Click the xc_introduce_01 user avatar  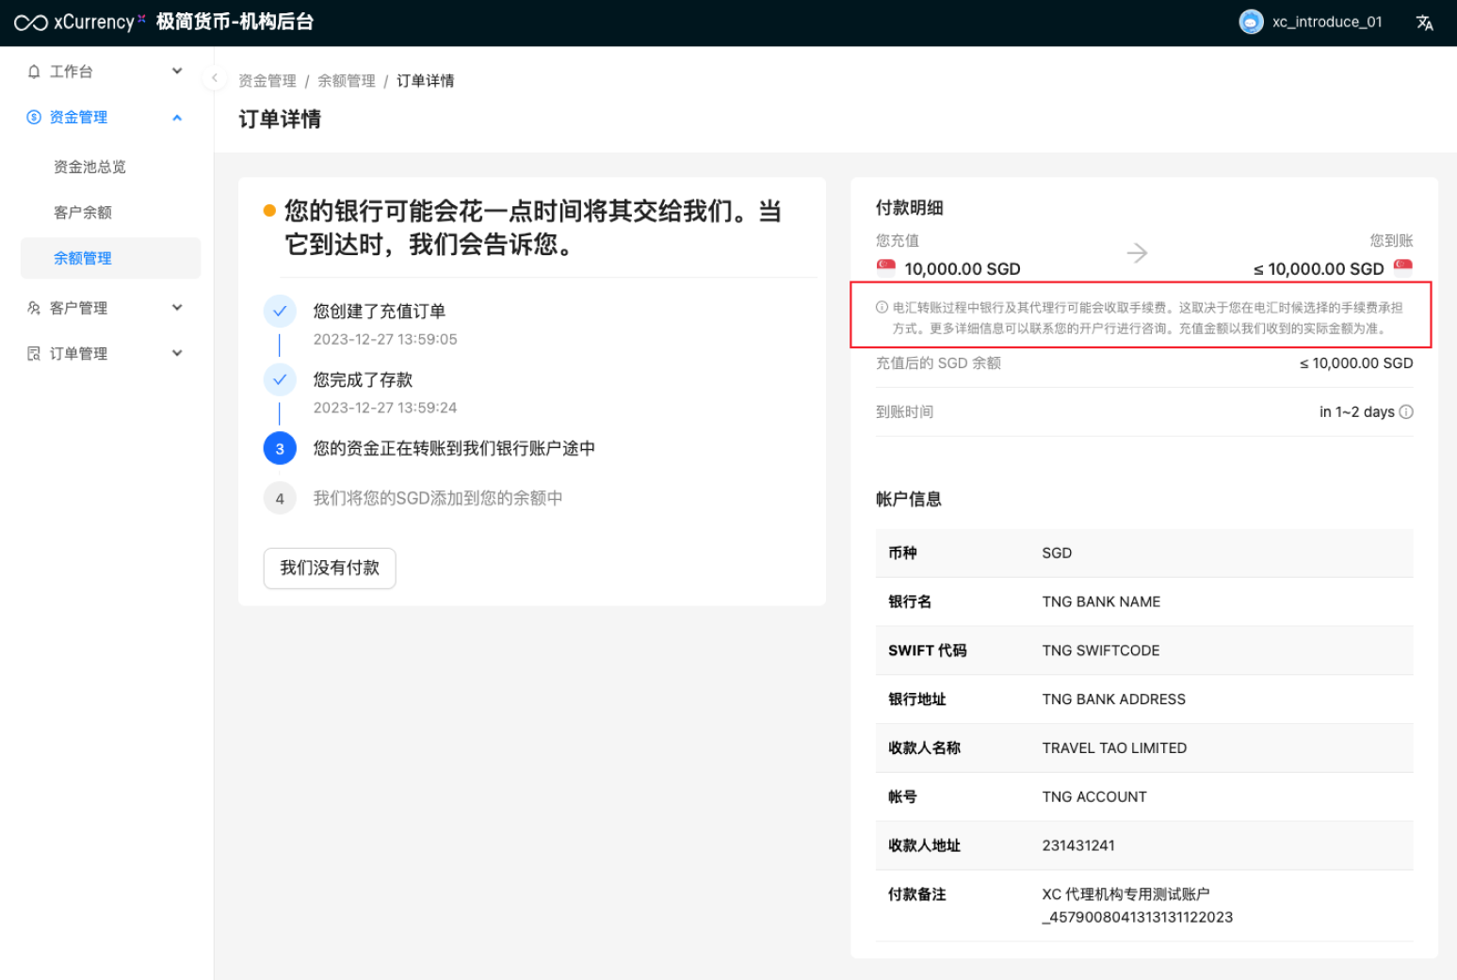tap(1251, 22)
